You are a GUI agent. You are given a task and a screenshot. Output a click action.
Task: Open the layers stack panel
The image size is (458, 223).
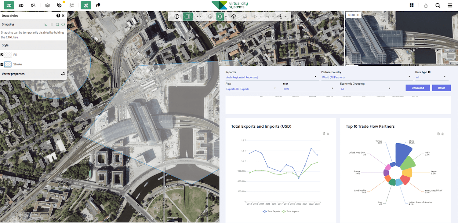pos(47,5)
